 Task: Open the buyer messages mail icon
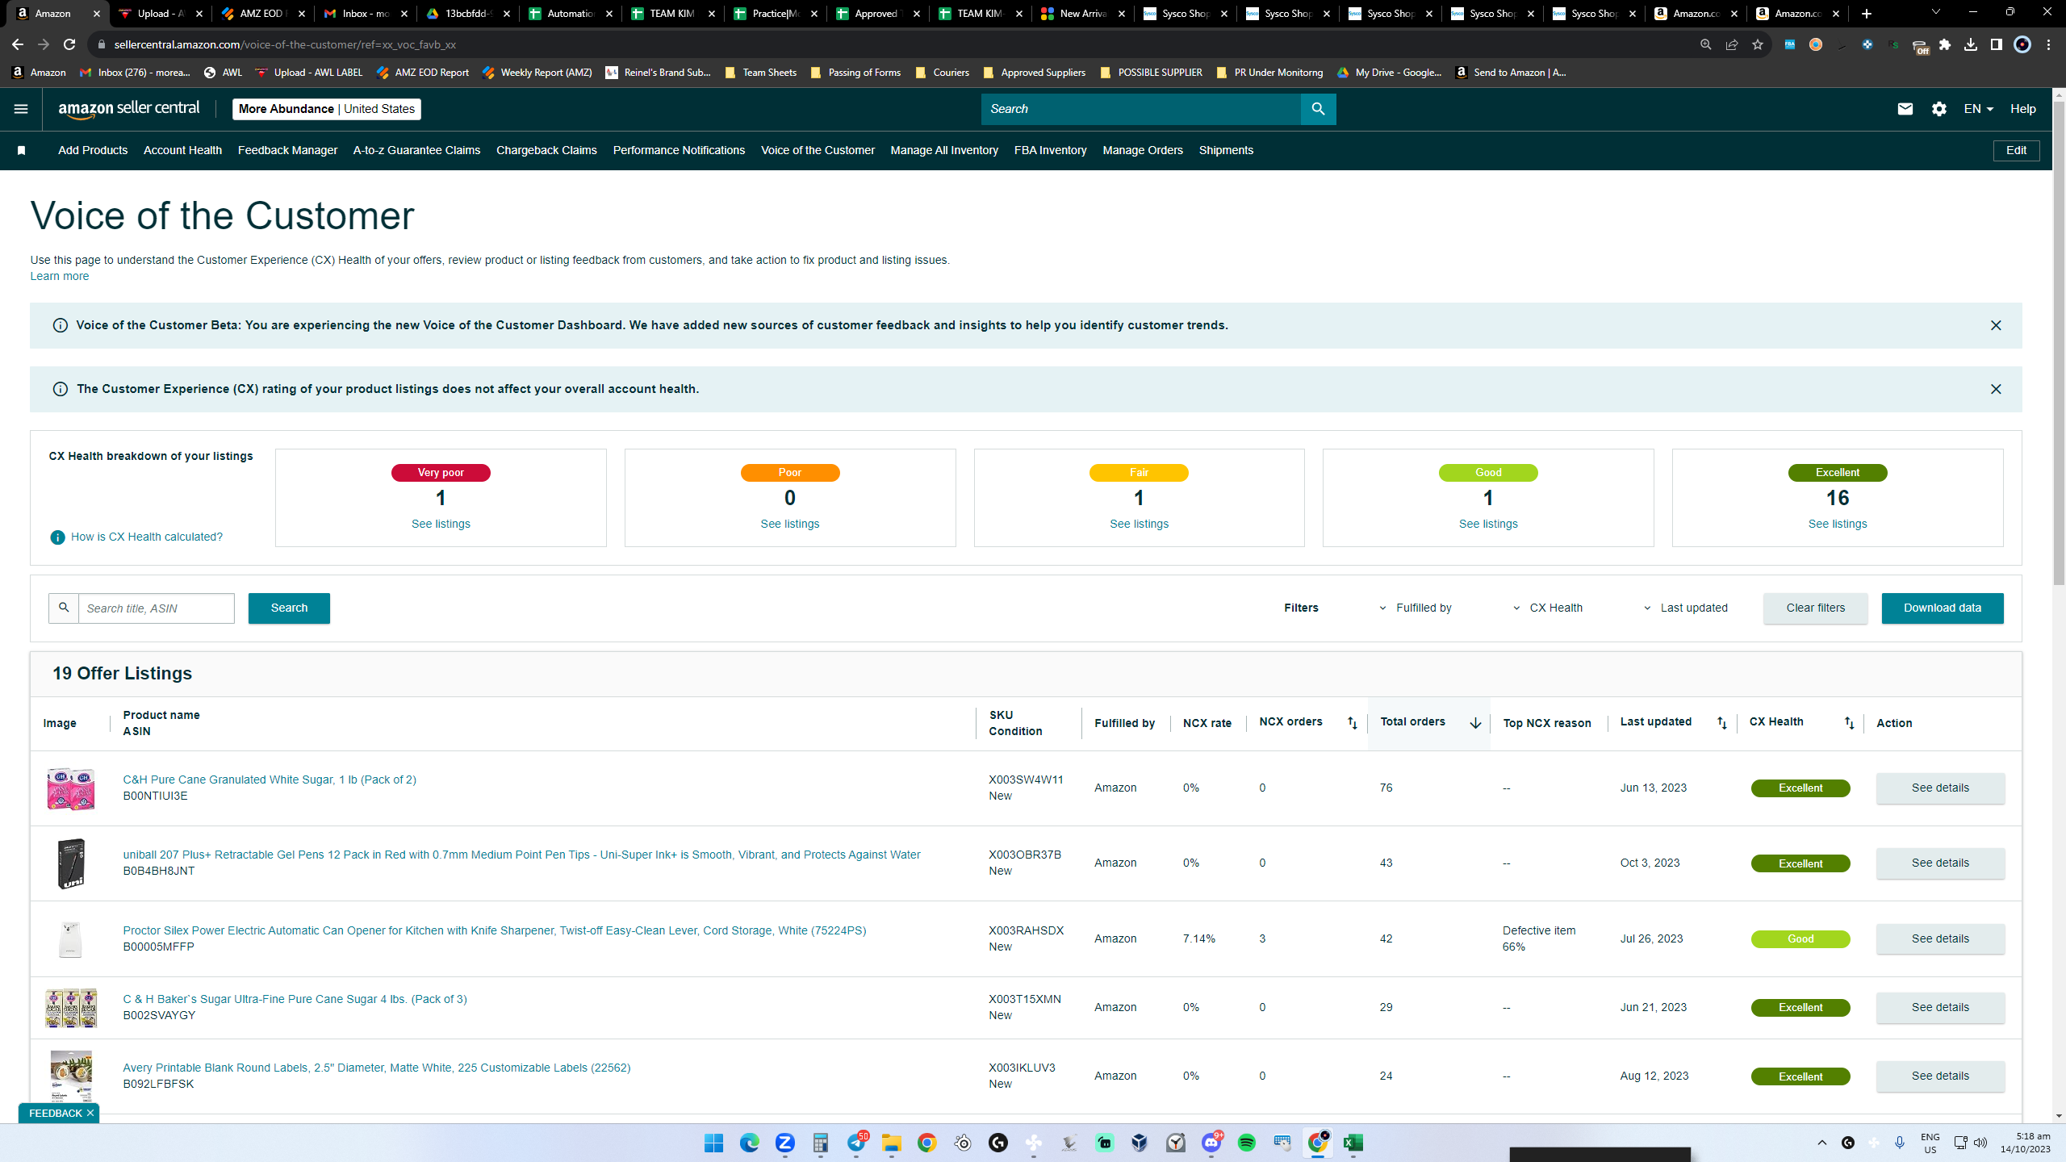coord(1905,109)
